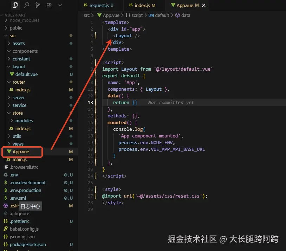This screenshot has width=286, height=251.
Task: Expand the service folder
Action: click(19, 105)
